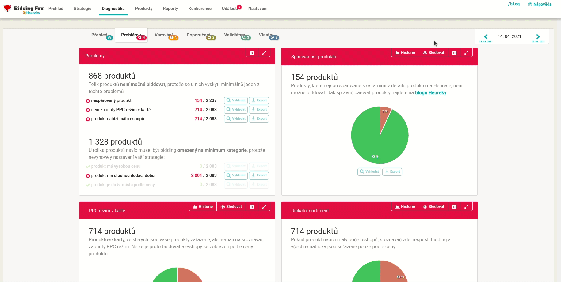The width and height of the screenshot is (561, 282).
Task: Click the error icon beside produkt nabízí málo eshopů
Action: tap(88, 119)
